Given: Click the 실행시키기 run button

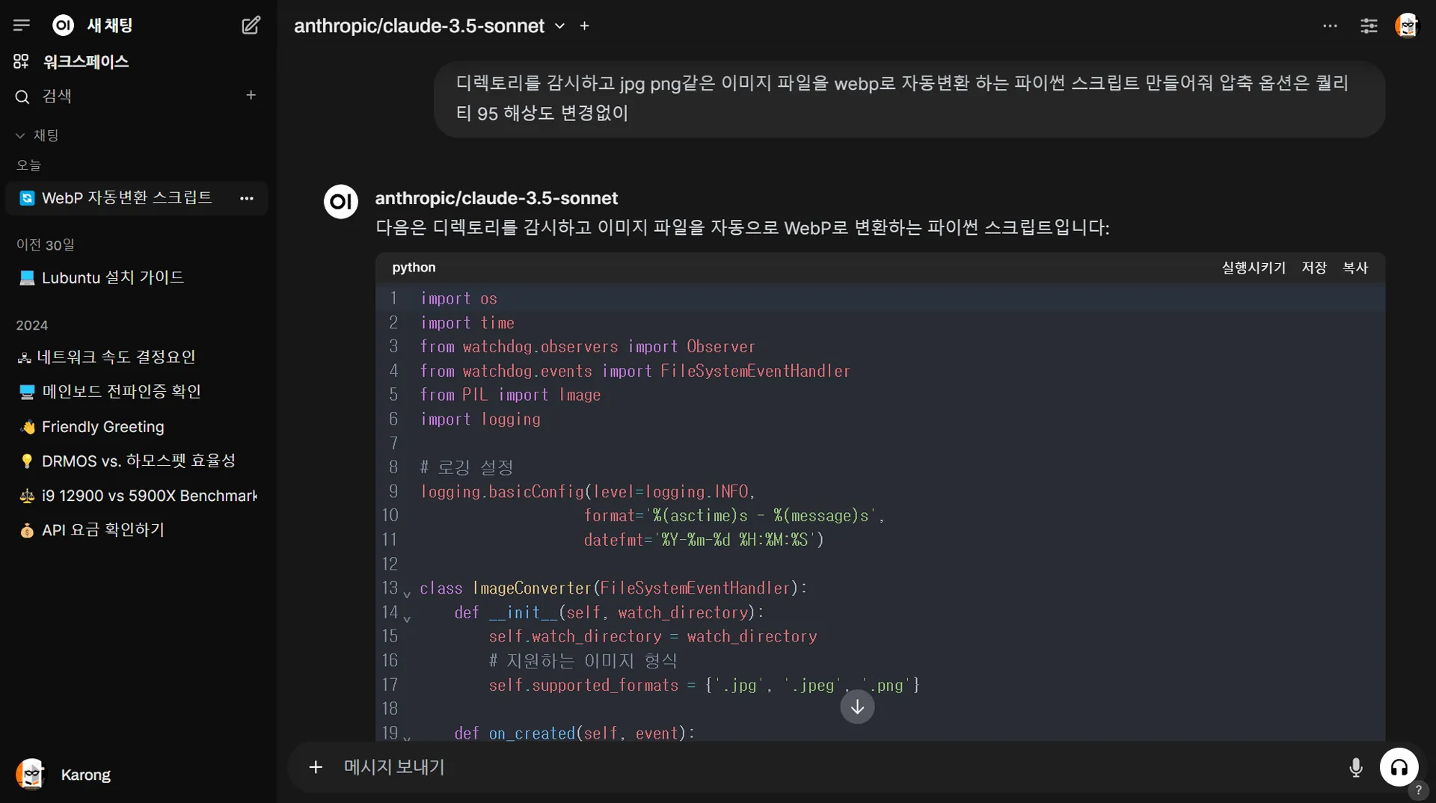Looking at the screenshot, I should point(1254,268).
